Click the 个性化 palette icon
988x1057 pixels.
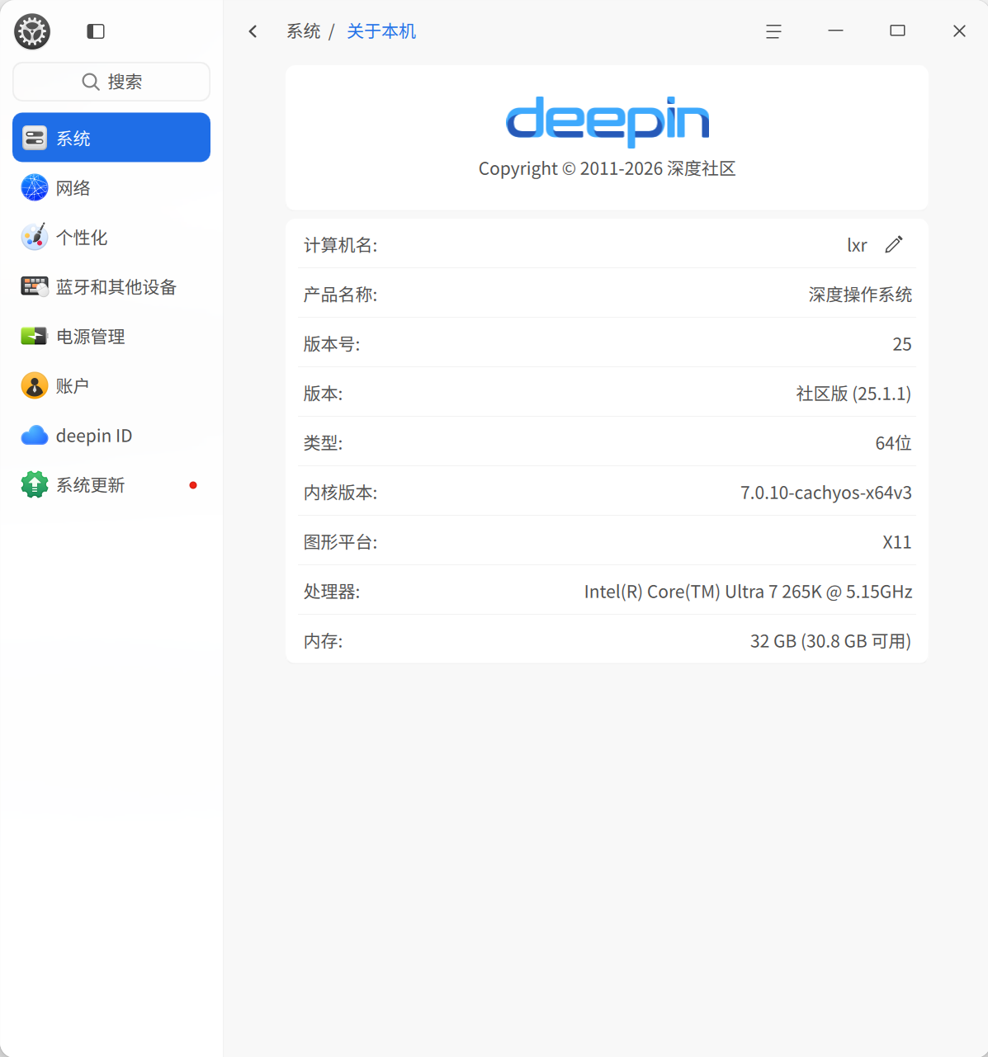pyautogui.click(x=35, y=237)
